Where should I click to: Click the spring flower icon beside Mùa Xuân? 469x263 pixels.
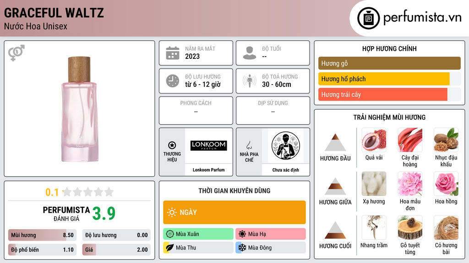click(170, 234)
